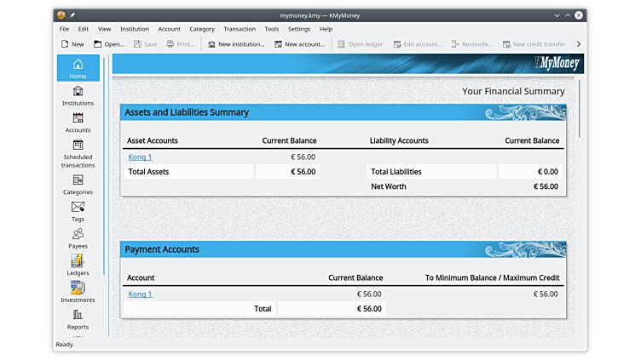Open the Investments view
Viewport: 641px width, 360px height.
78,292
